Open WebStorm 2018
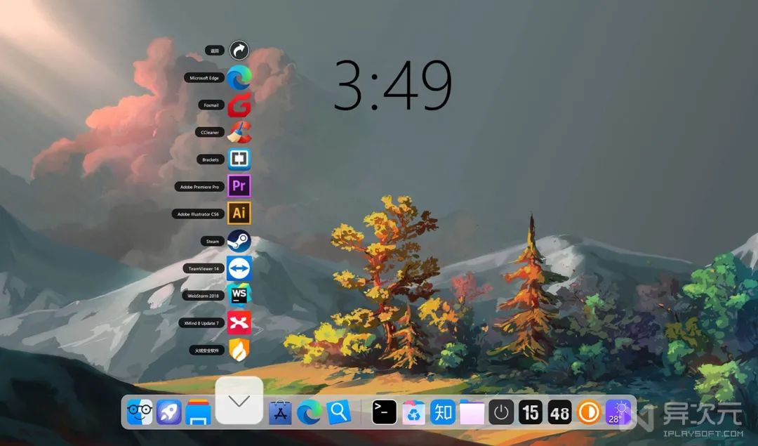 (x=239, y=295)
